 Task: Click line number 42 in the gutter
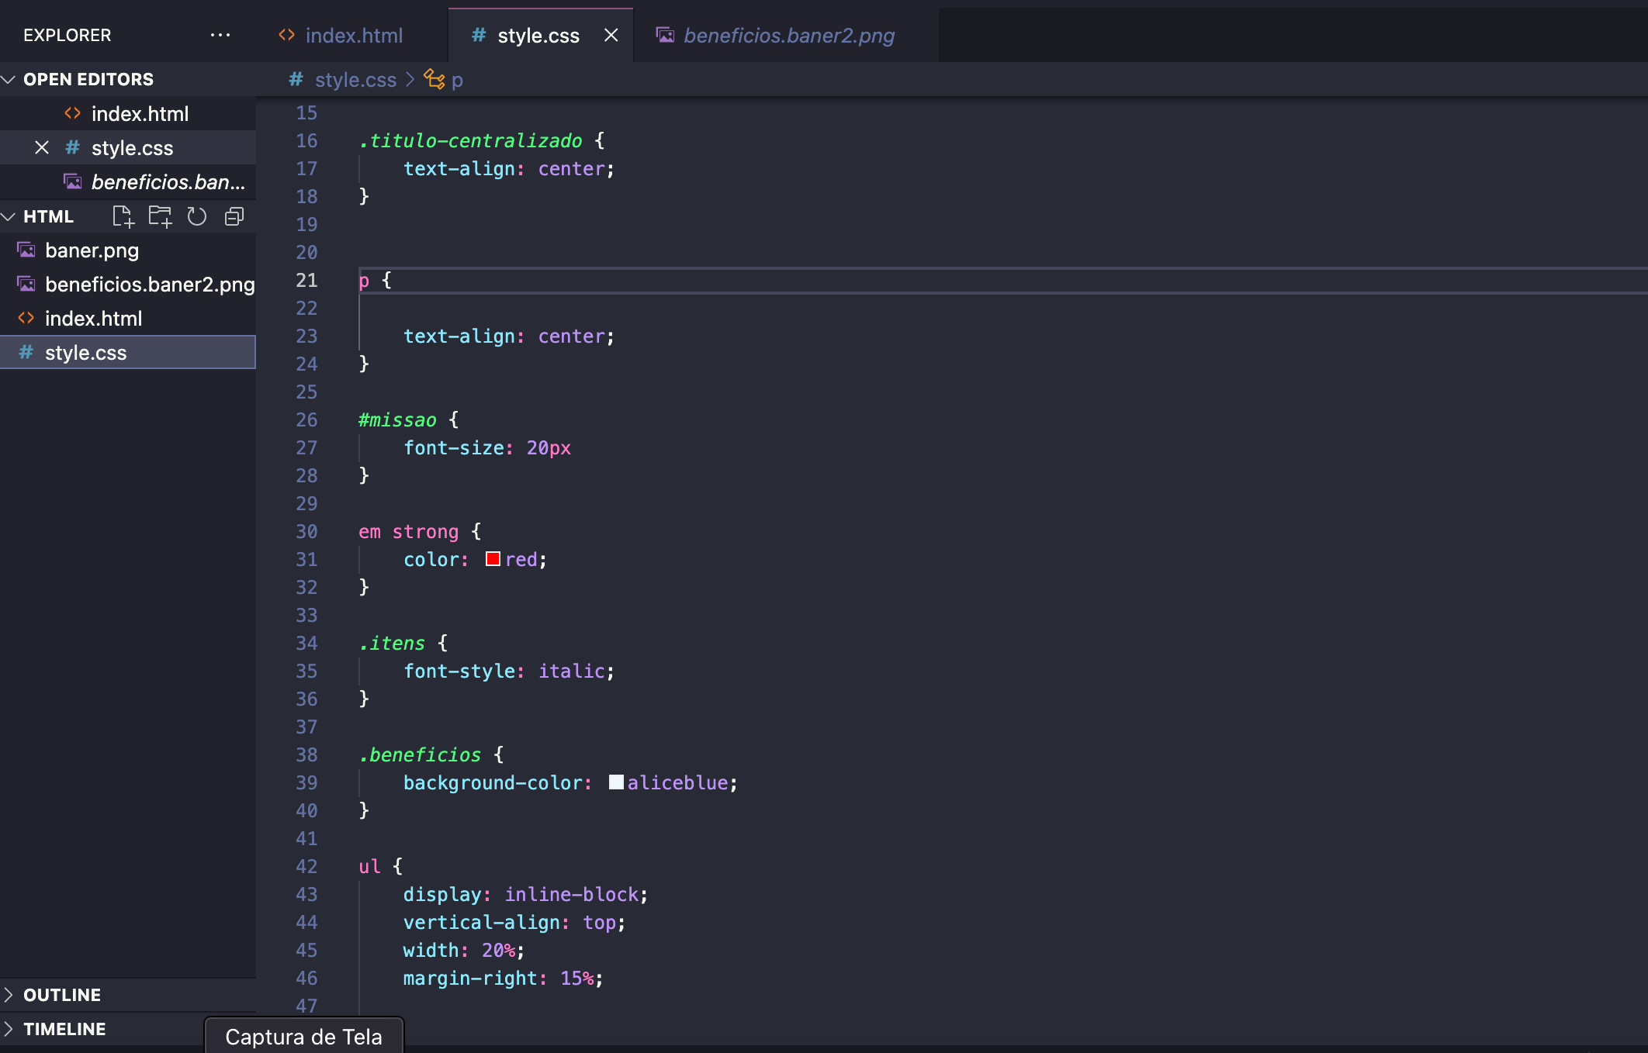(306, 866)
